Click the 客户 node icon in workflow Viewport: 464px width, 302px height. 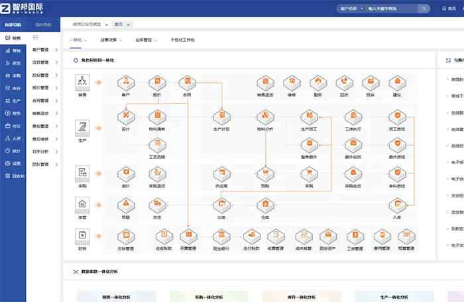126,82
